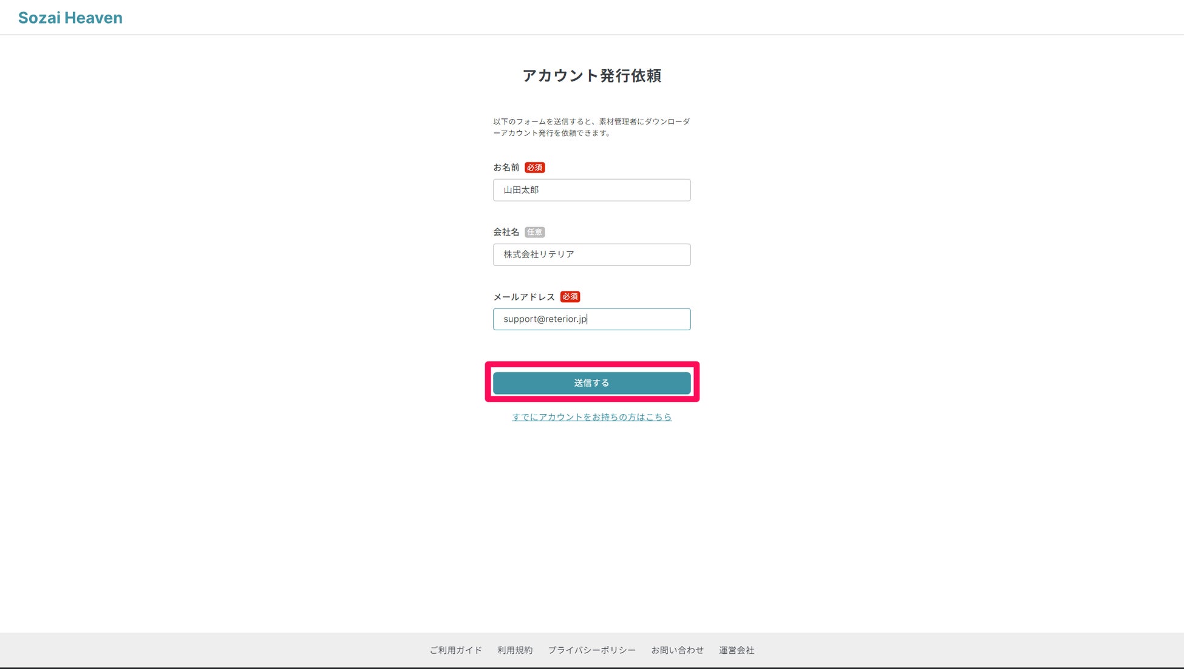Focus the お名前 input with 山田太郎
This screenshot has width=1184, height=669.
click(591, 190)
